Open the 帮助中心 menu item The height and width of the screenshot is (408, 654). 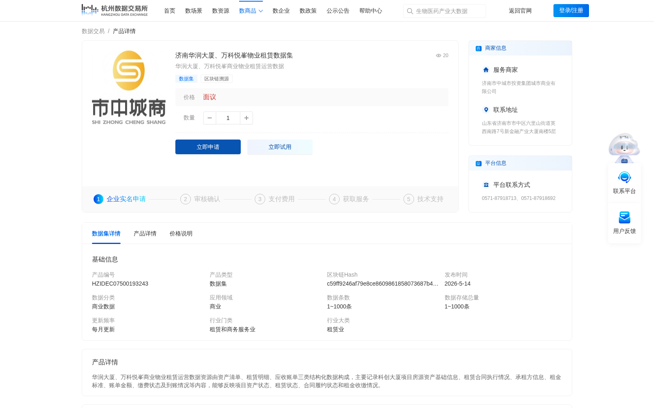[x=371, y=11]
